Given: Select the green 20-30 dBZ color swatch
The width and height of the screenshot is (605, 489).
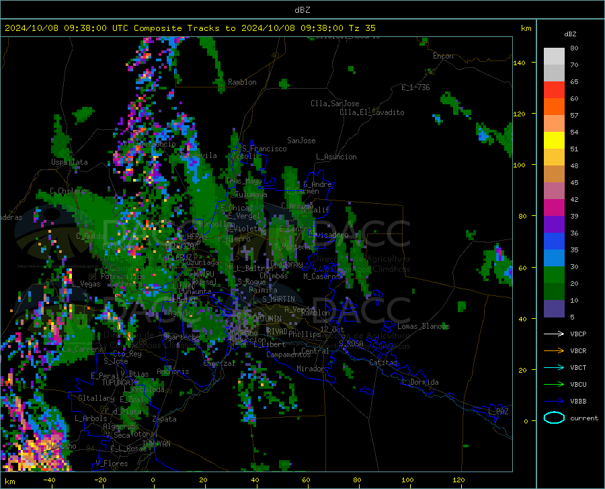Looking at the screenshot, I should pyautogui.click(x=554, y=275).
